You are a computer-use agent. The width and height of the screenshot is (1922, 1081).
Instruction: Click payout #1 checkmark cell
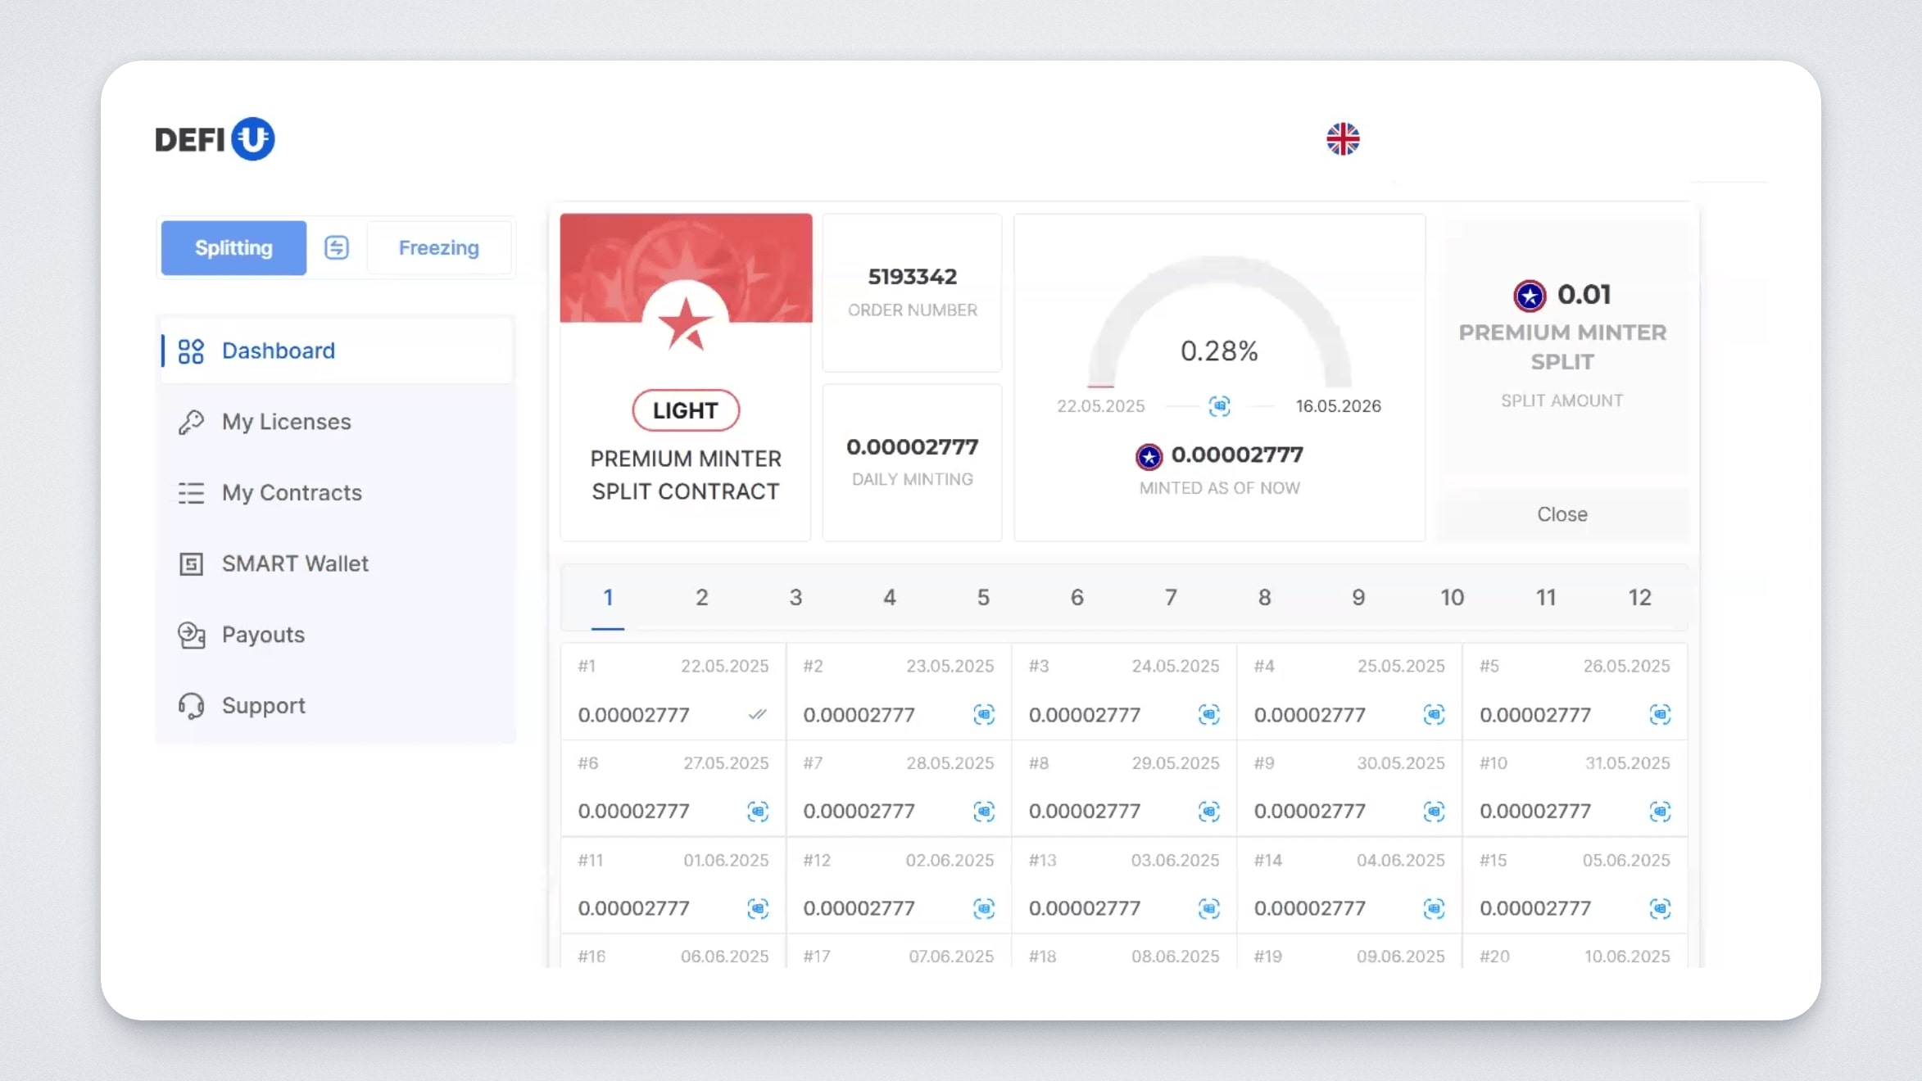tap(757, 715)
